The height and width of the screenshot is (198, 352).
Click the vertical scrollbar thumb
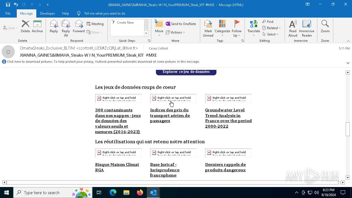348,129
